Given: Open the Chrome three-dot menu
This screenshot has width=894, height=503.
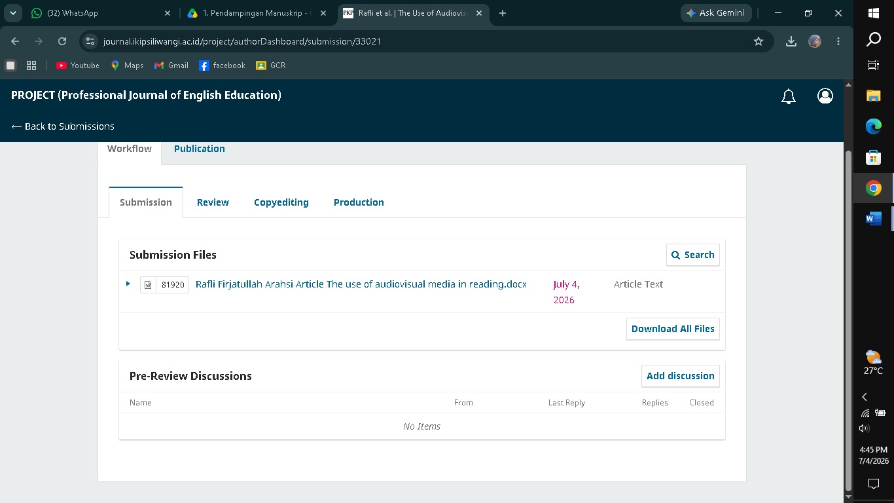Looking at the screenshot, I should pyautogui.click(x=838, y=41).
